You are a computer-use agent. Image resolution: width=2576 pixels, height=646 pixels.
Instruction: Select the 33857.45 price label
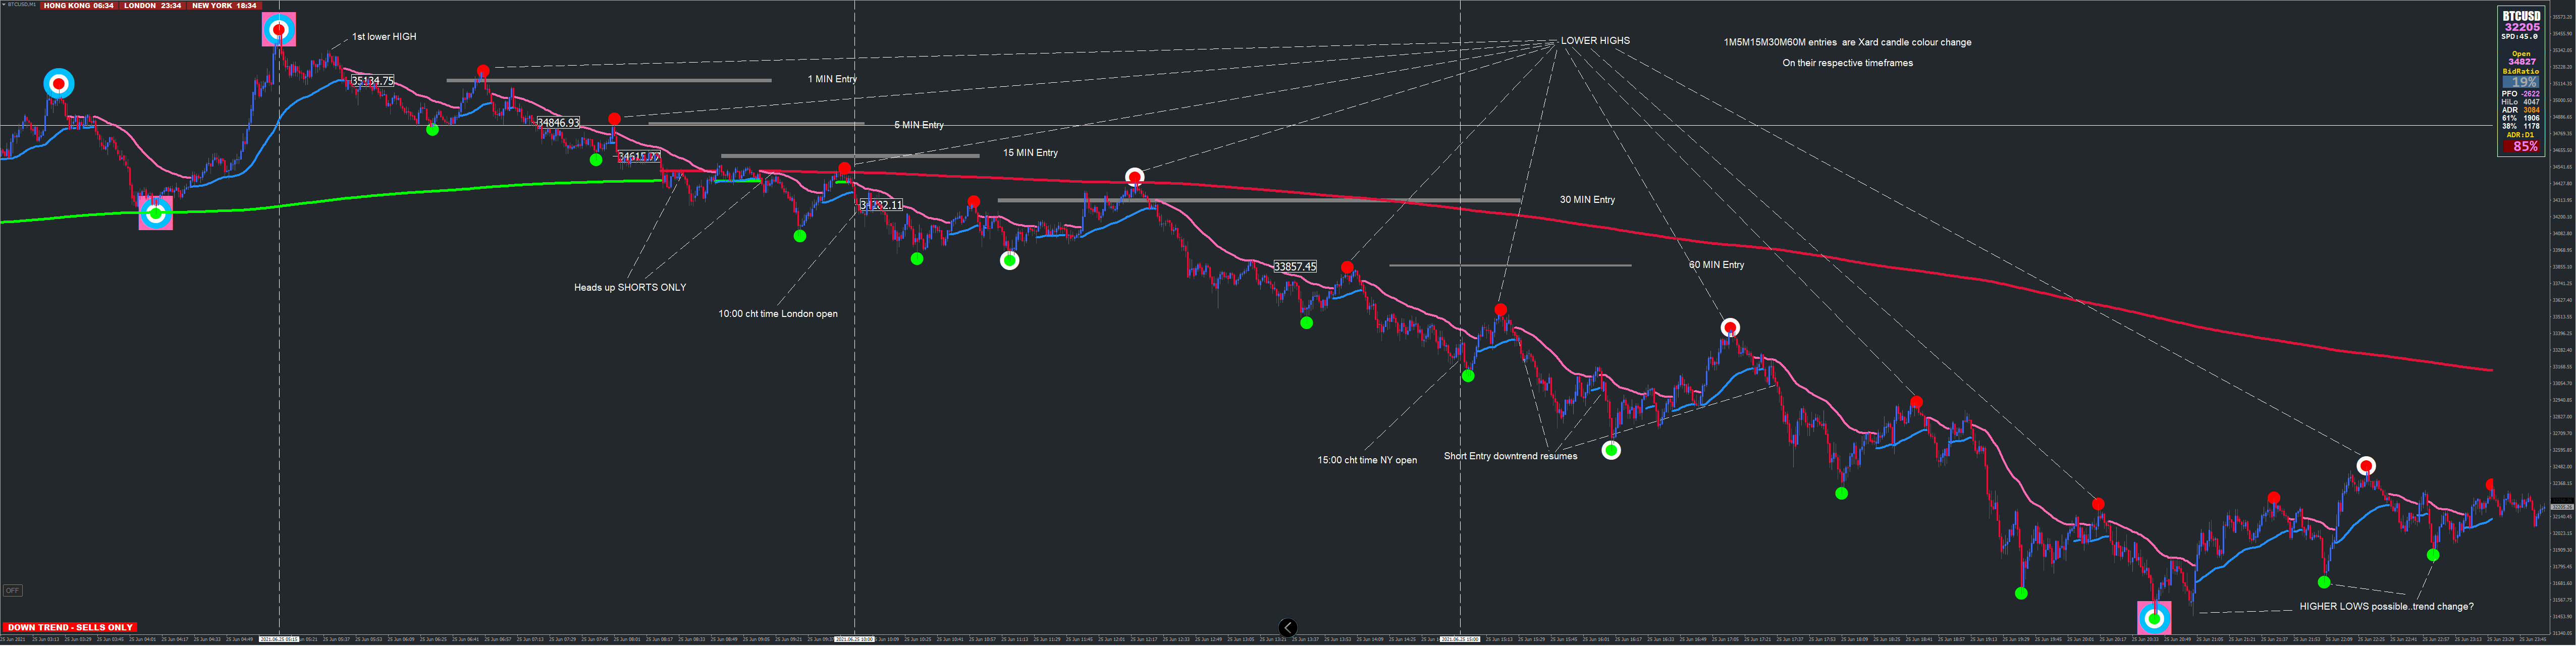click(1295, 267)
